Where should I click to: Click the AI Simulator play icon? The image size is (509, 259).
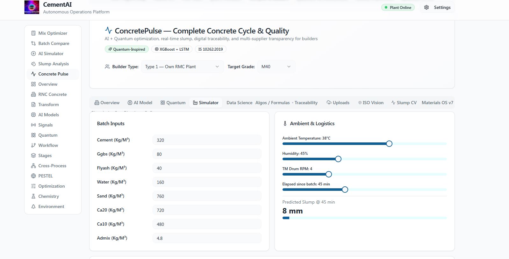(x=33, y=54)
